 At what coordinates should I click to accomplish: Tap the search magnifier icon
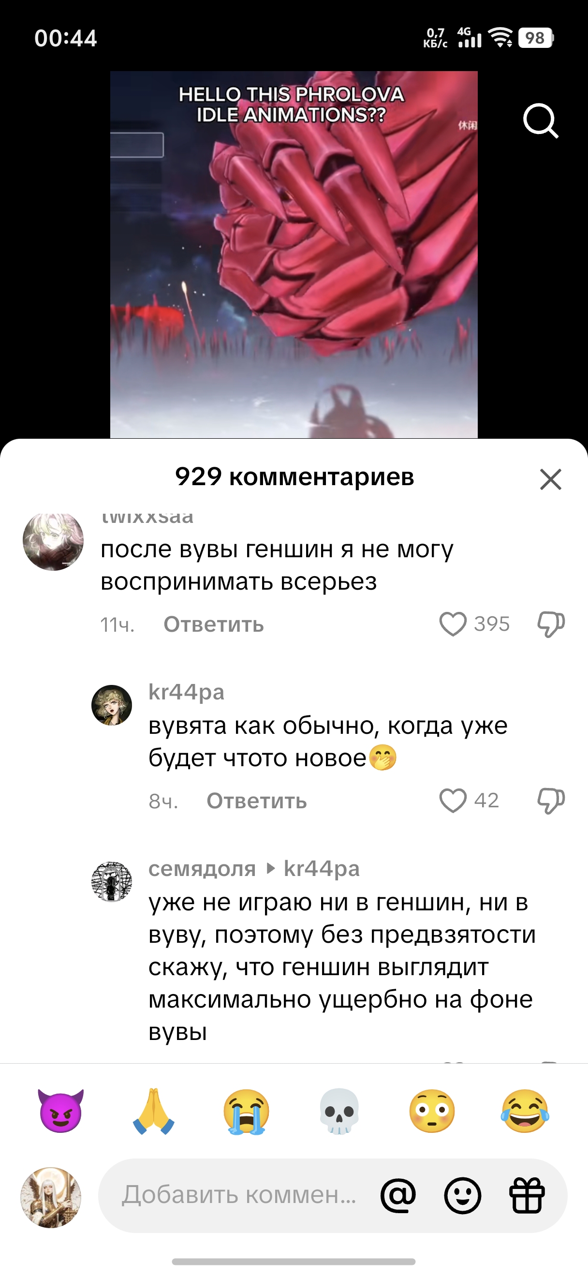541,120
